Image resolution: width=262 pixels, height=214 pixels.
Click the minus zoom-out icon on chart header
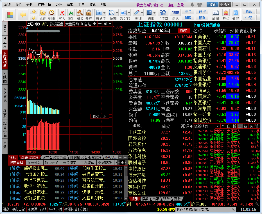[100, 24]
